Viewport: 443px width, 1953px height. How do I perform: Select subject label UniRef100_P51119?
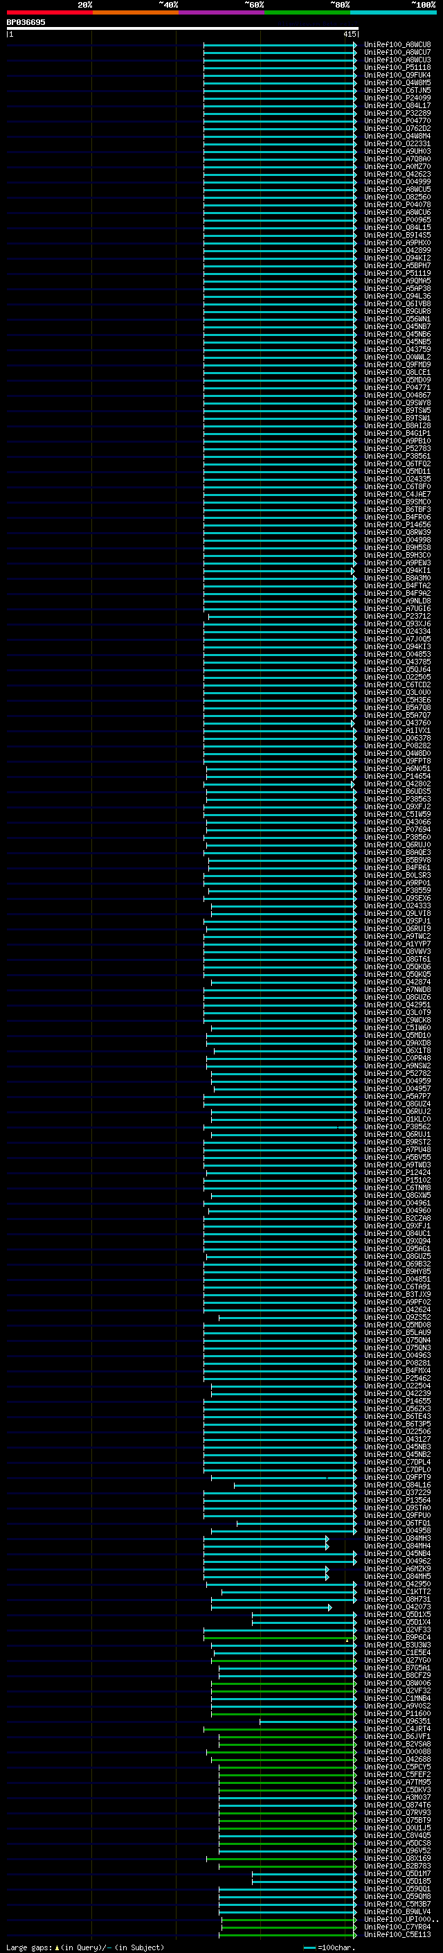(x=397, y=274)
